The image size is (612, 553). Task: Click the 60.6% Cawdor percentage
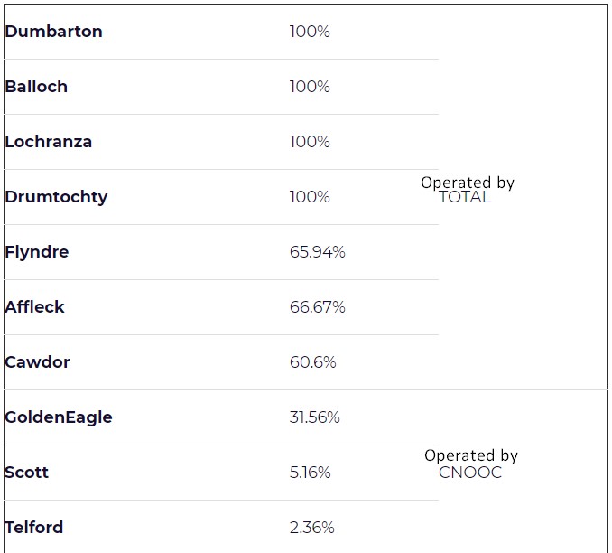tap(312, 362)
